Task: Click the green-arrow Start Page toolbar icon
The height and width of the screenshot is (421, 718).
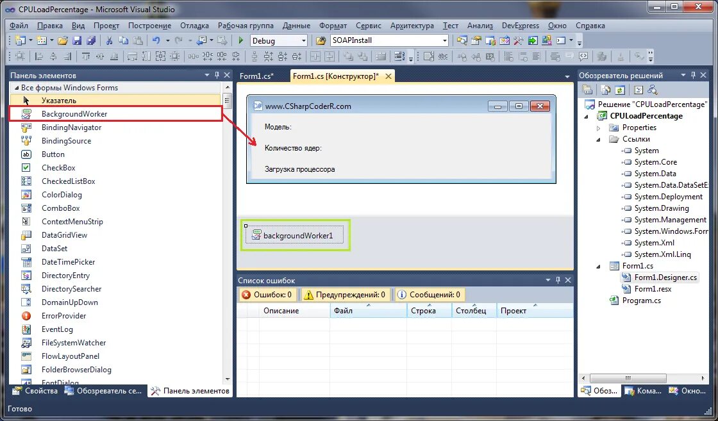Action: [x=533, y=40]
